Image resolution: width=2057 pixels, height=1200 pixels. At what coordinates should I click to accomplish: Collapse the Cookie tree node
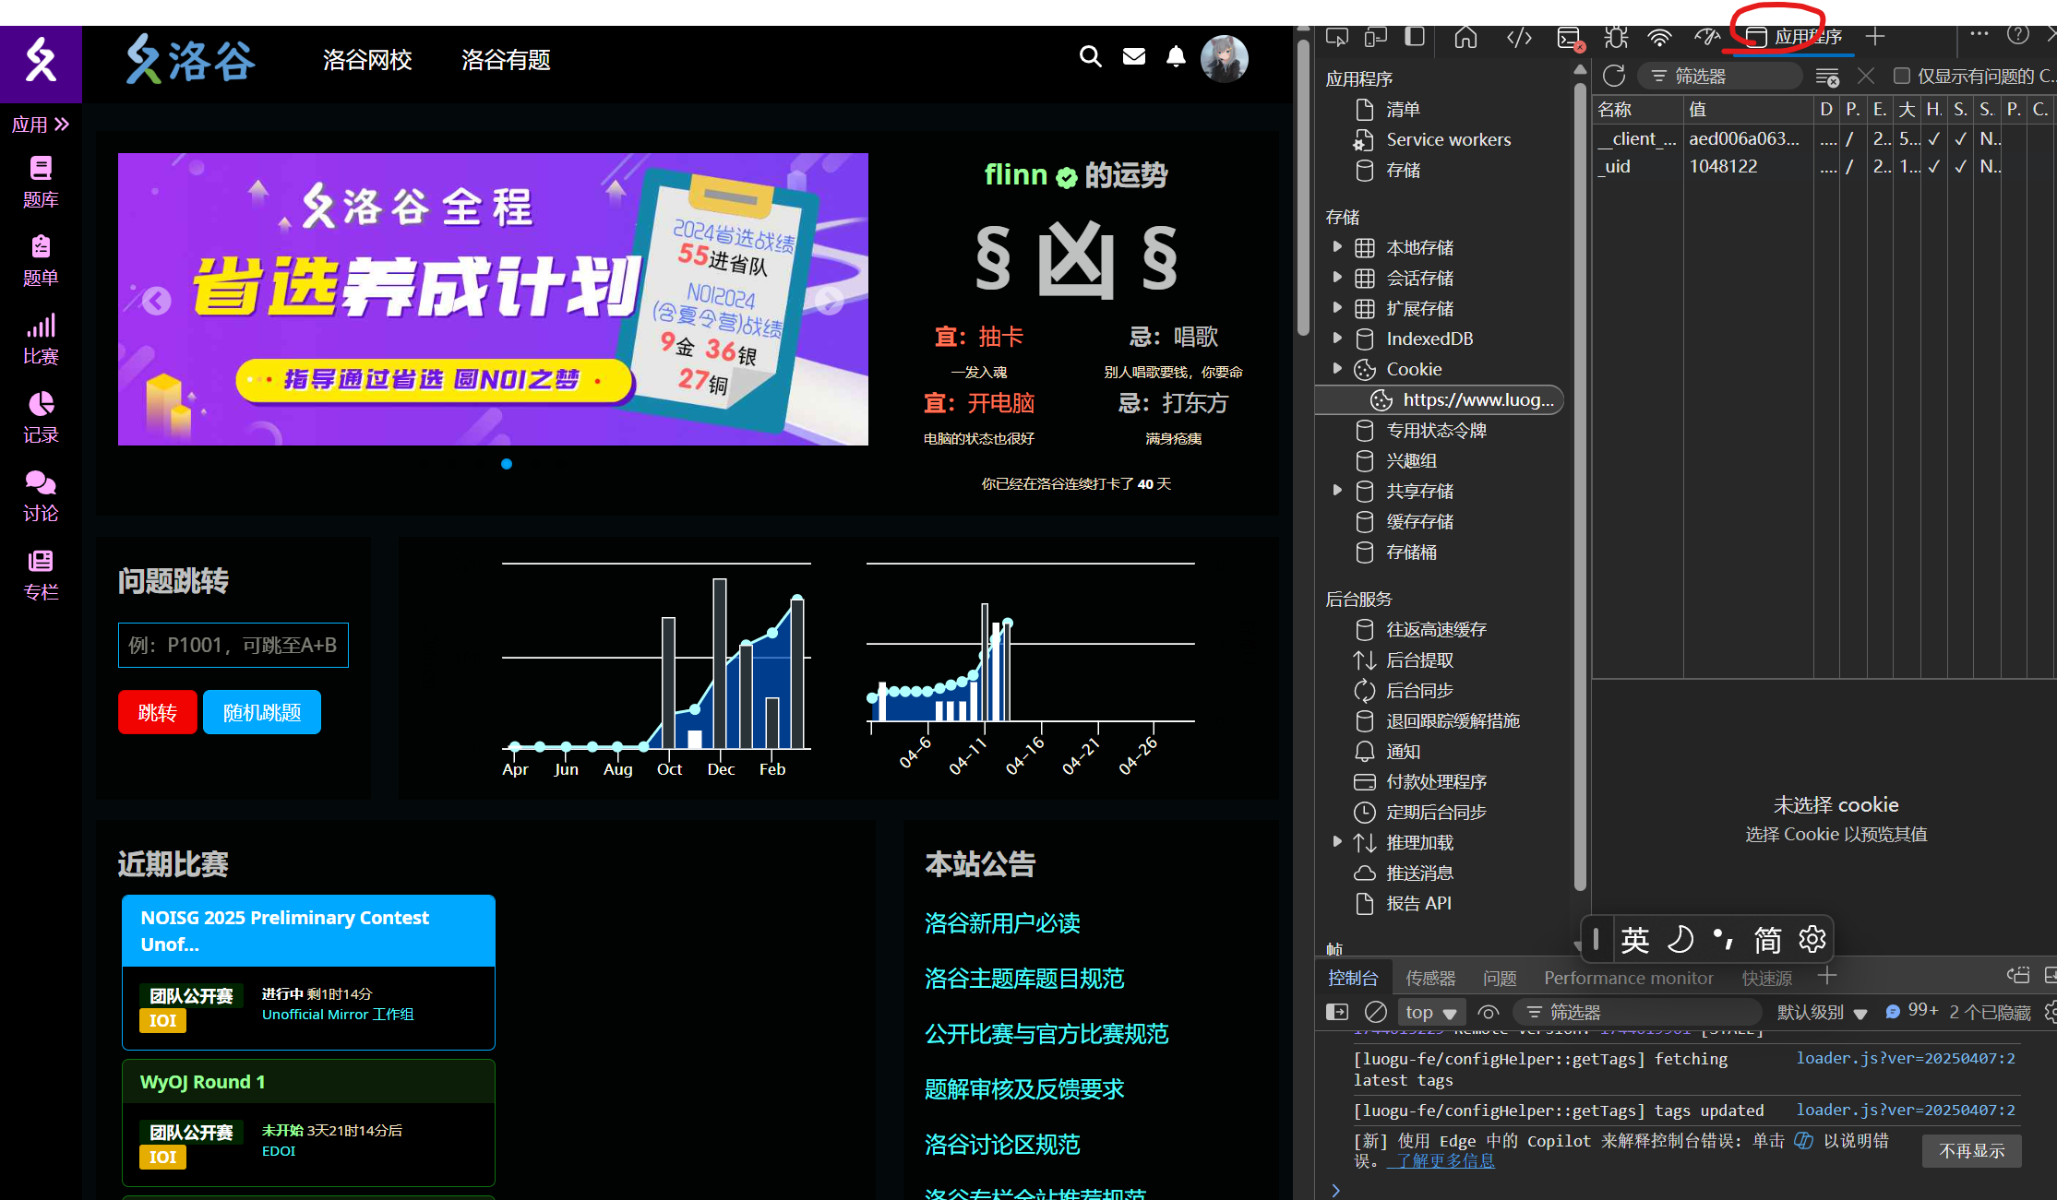coord(1337,369)
